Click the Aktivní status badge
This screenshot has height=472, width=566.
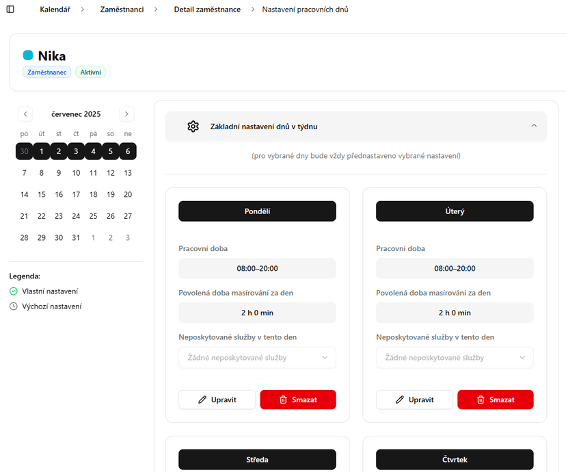(91, 73)
